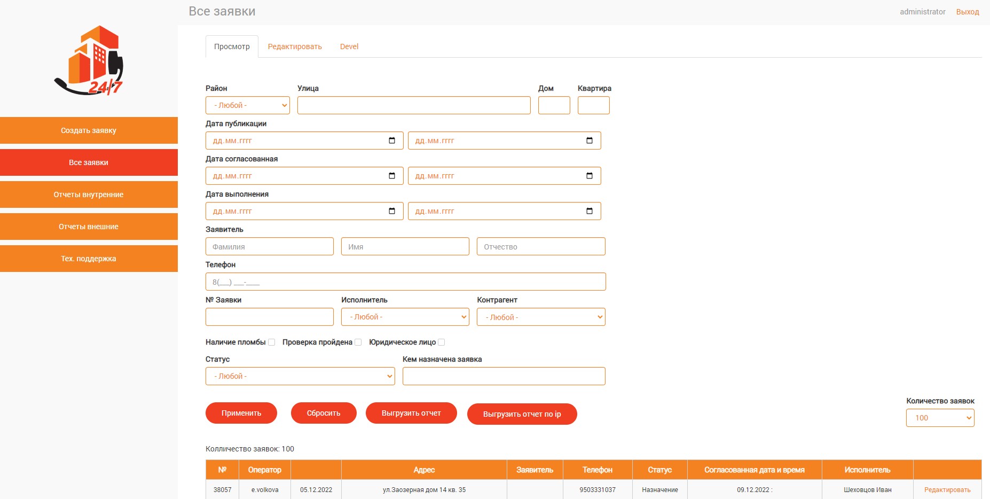The height and width of the screenshot is (499, 990).
Task: Open Тех. поддержка in sidebar
Action: (x=89, y=259)
